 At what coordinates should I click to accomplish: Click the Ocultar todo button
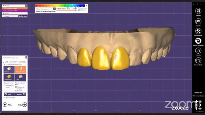pos(23,16)
